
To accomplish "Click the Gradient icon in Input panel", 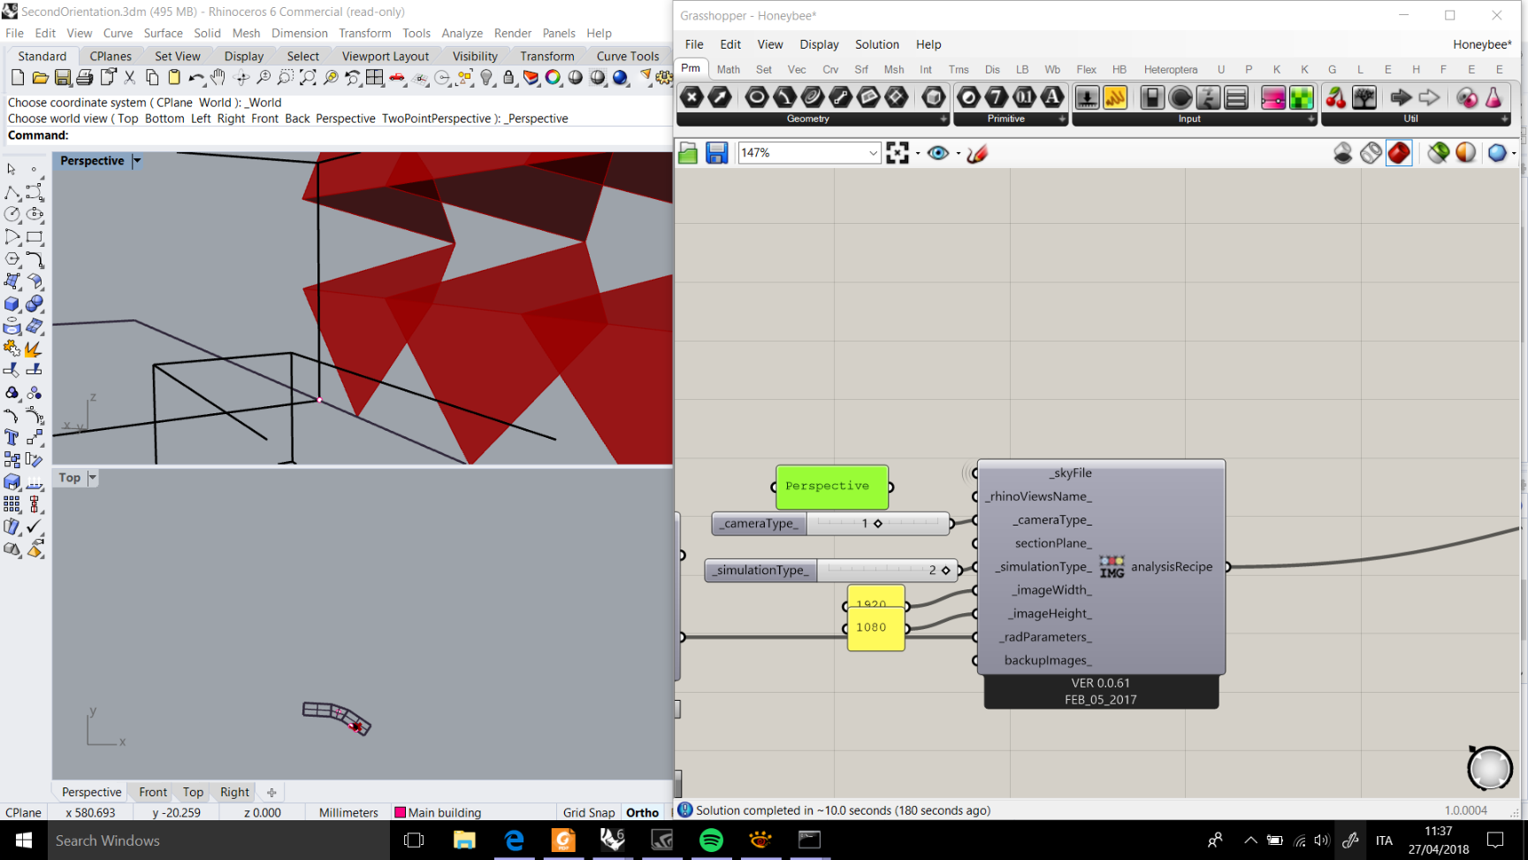I will click(x=1273, y=97).
